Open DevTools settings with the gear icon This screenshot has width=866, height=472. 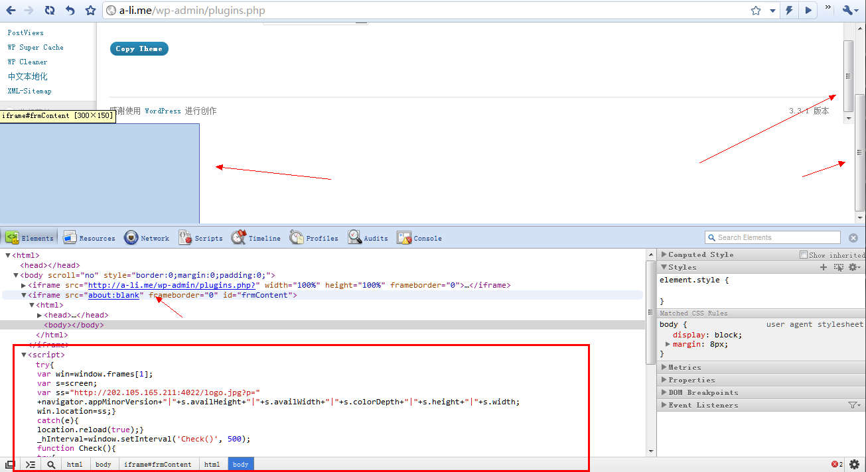point(855,465)
